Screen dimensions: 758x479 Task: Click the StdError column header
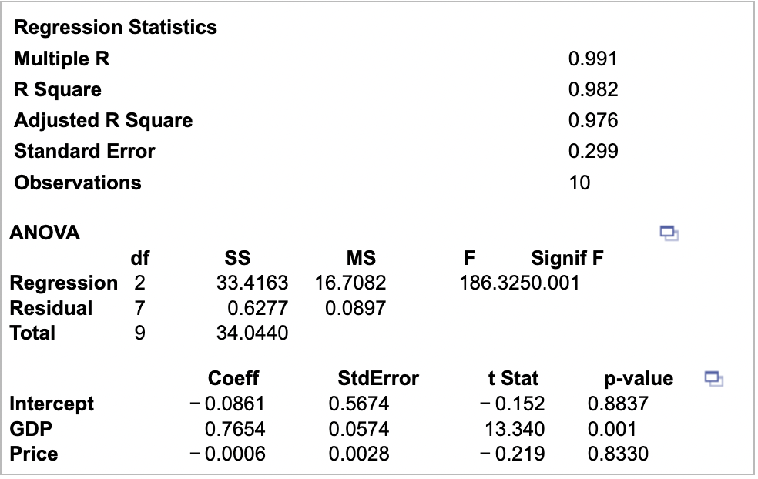tap(378, 378)
